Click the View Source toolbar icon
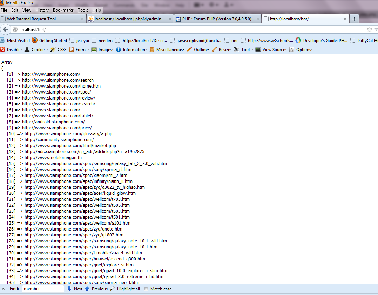This screenshot has width=378, height=295. [x=258, y=50]
